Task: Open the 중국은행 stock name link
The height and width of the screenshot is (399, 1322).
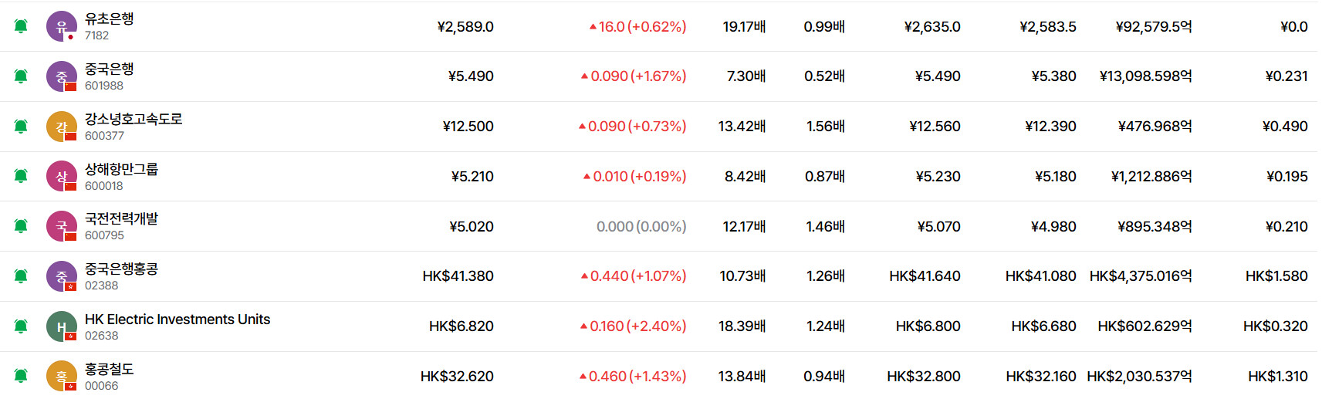Action: [109, 69]
